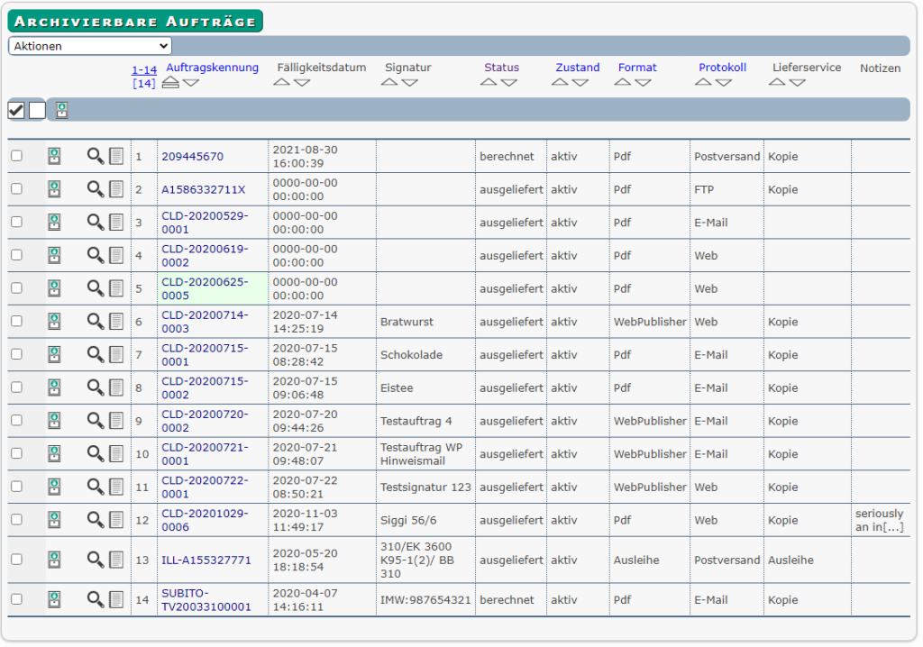Viewport: 923px width, 647px height.
Task: Sort Fälligkeitsdatum ascending arrow
Action: pos(282,82)
